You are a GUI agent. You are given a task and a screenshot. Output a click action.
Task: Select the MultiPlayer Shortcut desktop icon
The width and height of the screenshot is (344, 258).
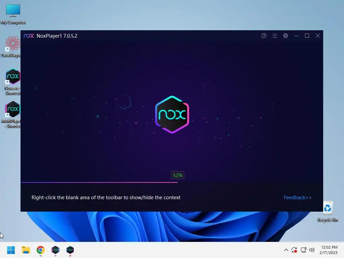pos(11,115)
